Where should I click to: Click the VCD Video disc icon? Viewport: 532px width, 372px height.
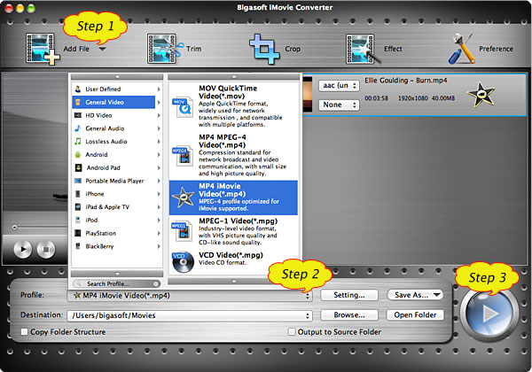point(183,262)
